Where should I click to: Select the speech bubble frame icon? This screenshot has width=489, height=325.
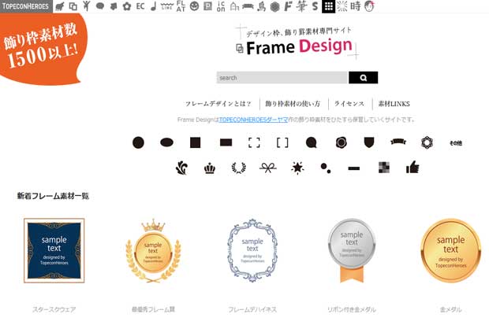[312, 142]
